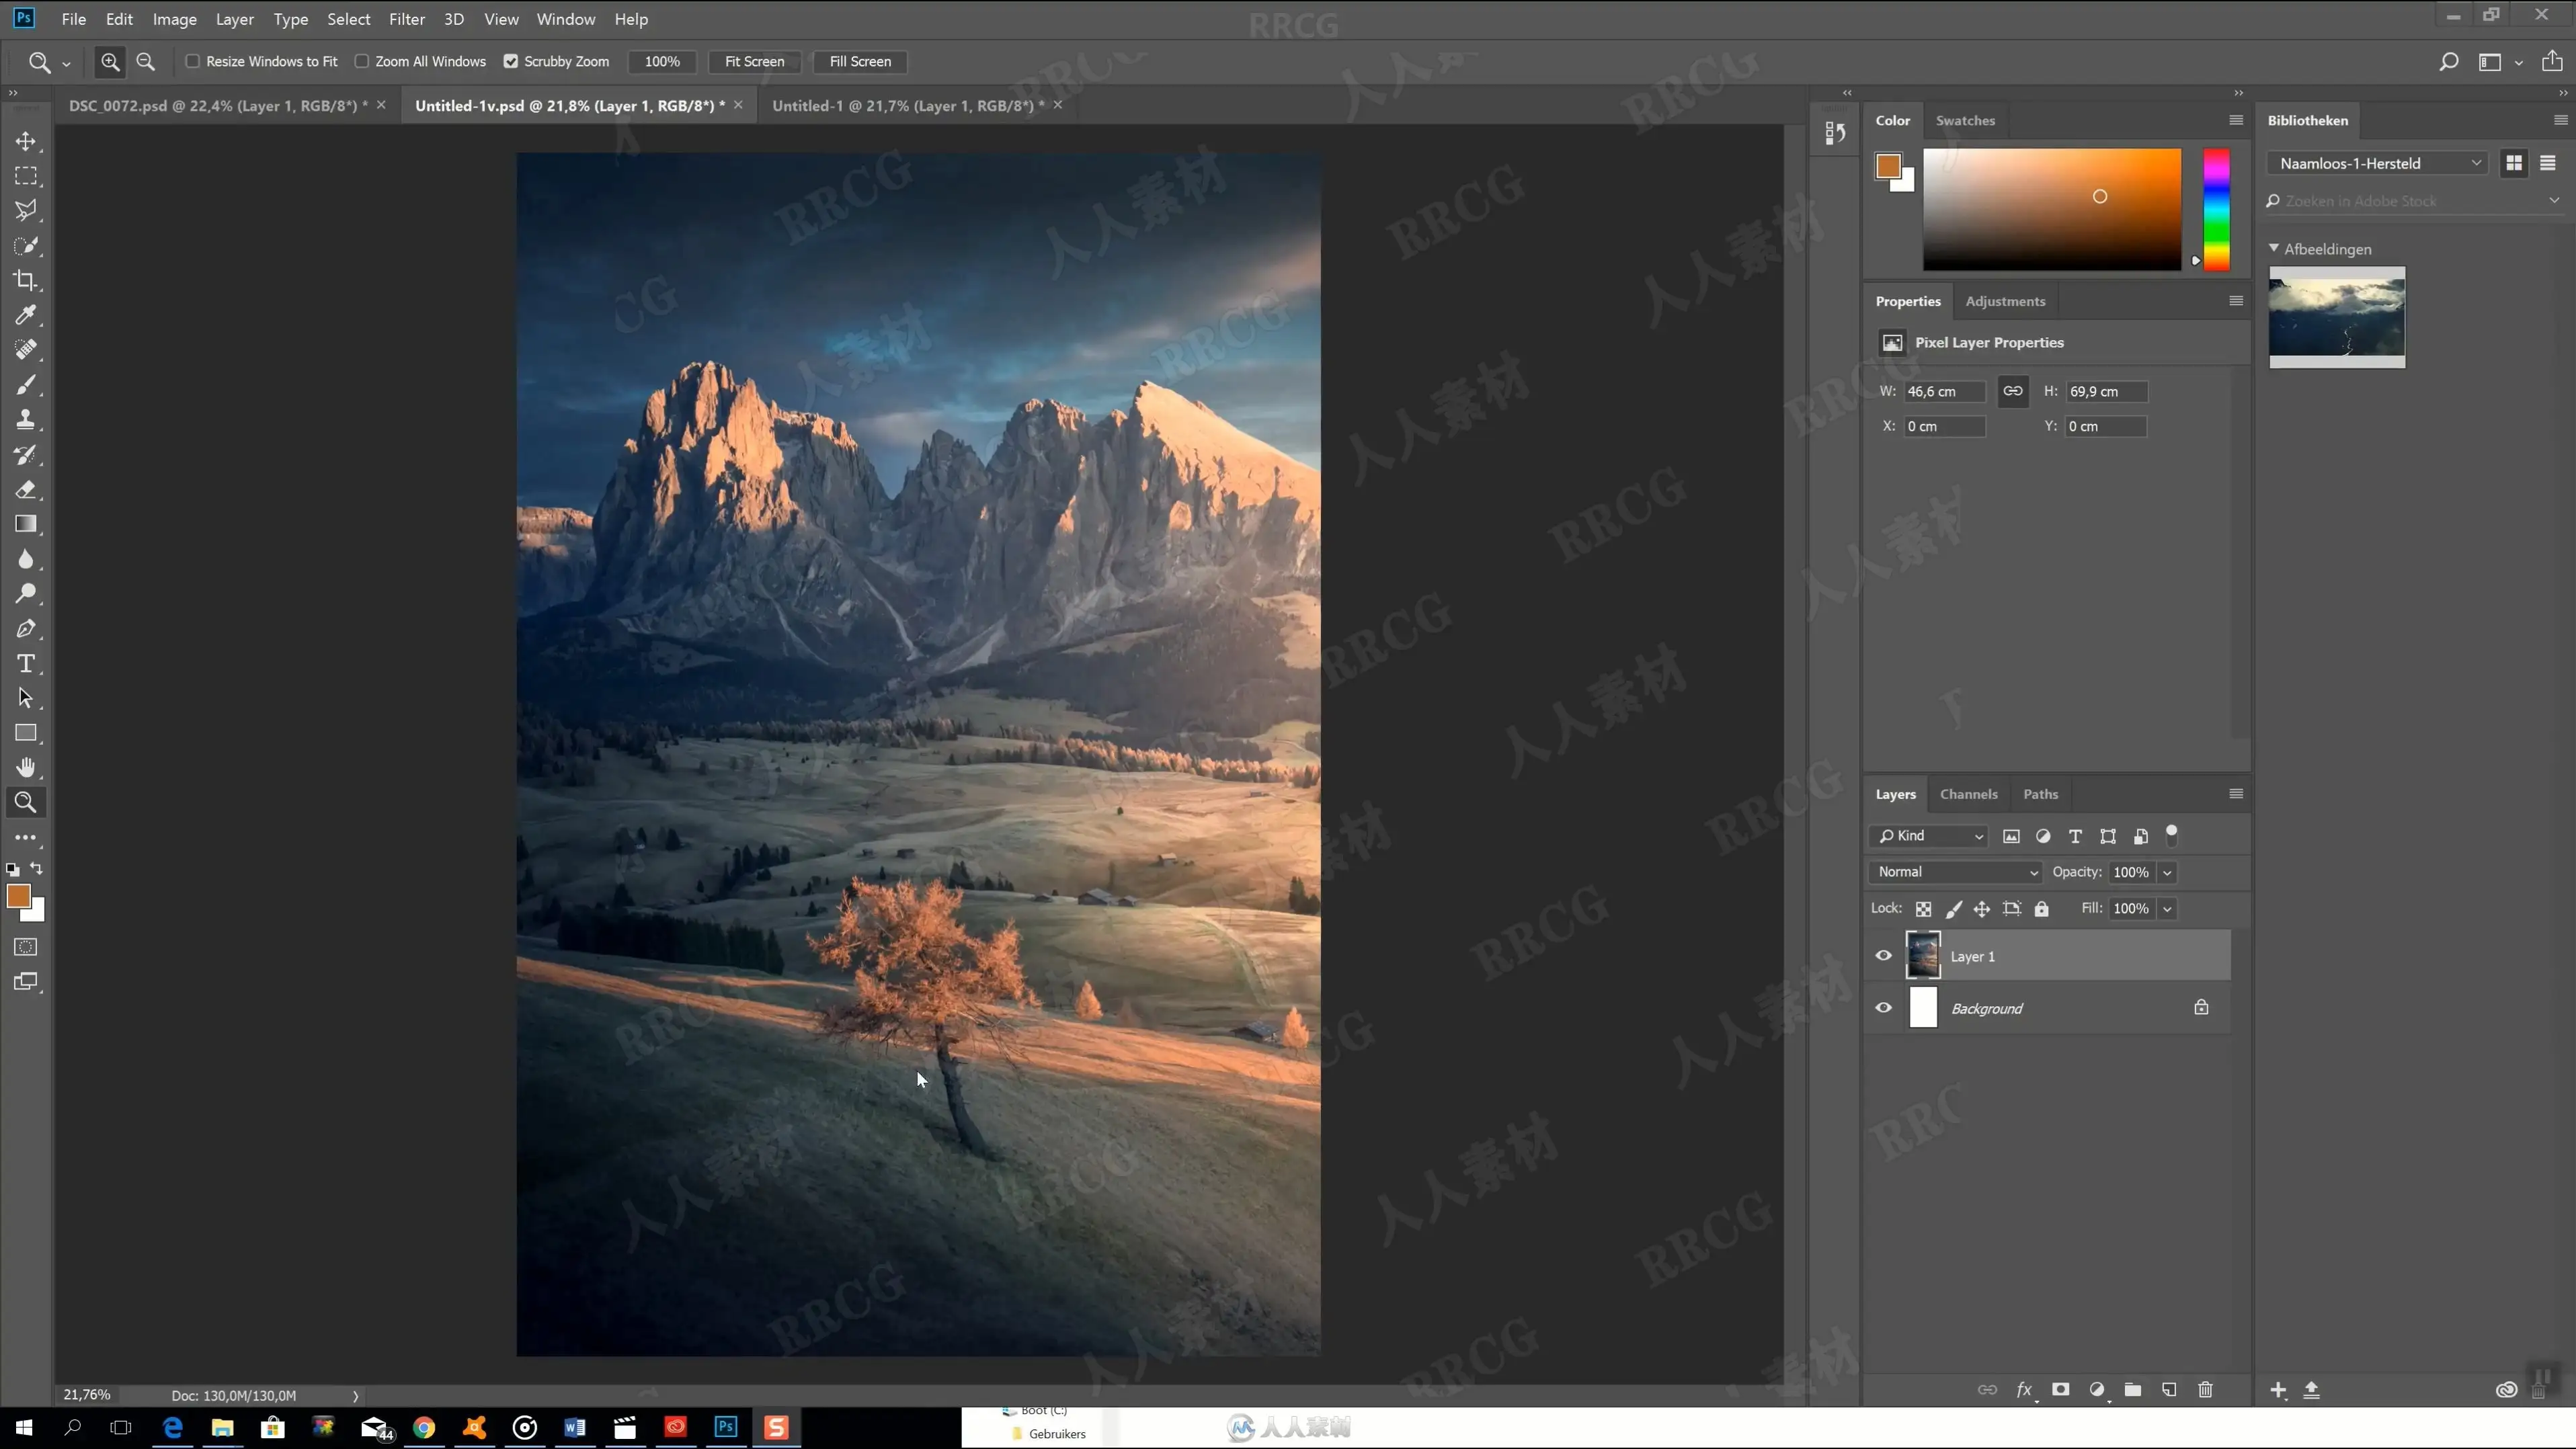Select the Hand tool

coord(26,768)
